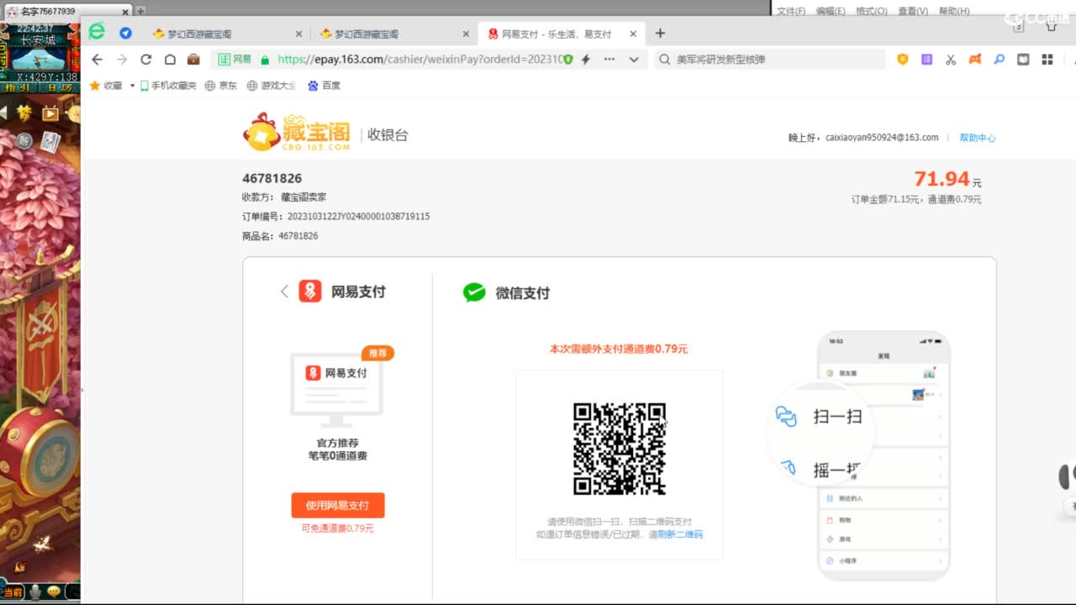
Task: Click the search magnifier icon
Action: click(x=664, y=60)
